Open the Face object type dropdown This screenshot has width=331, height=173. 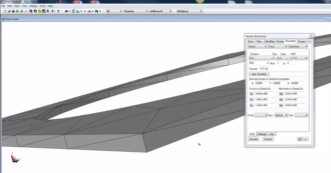tap(277, 46)
